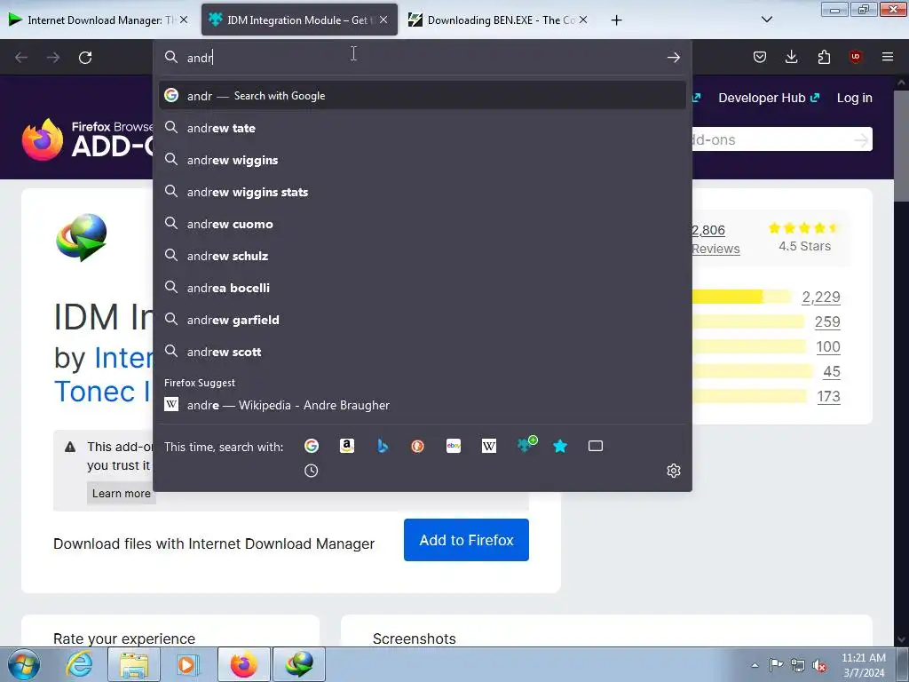Go forward one page
Screen dimensions: 909x682
point(53,58)
